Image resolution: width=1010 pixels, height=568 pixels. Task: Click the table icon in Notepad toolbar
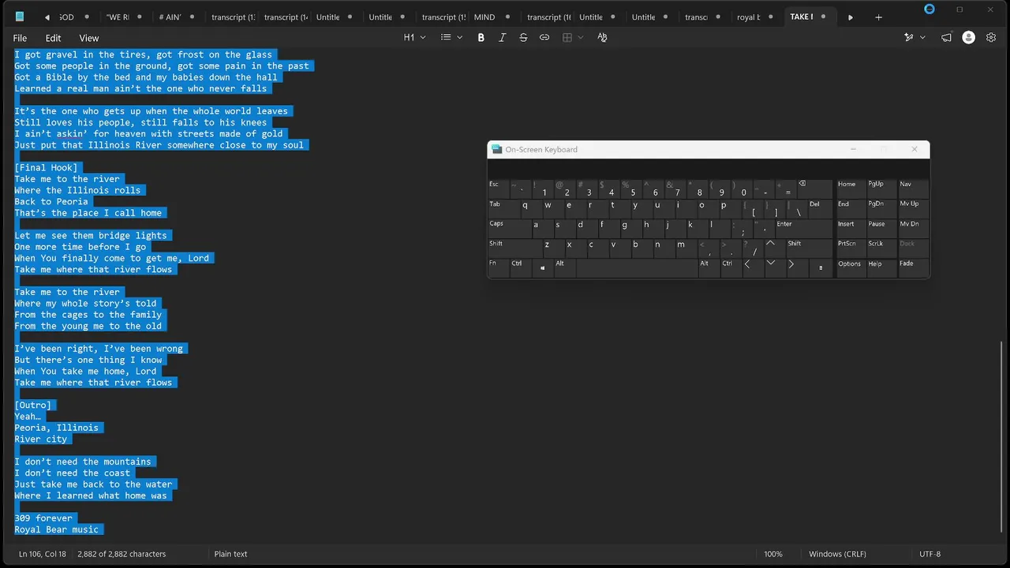click(567, 38)
